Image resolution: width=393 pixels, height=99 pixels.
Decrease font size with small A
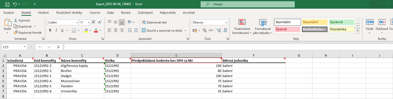tap(100, 22)
